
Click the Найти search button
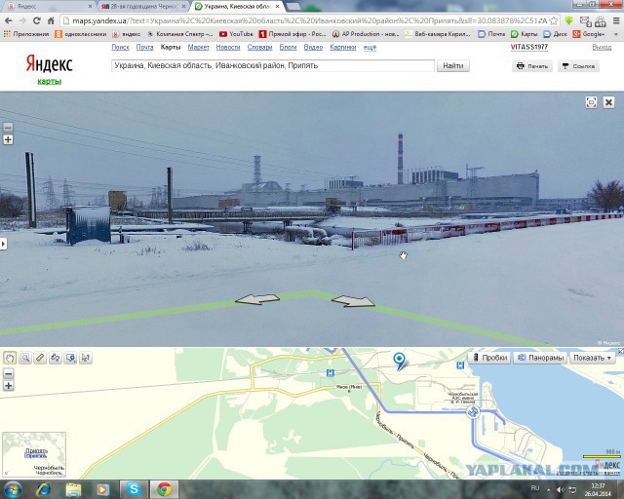(x=452, y=65)
